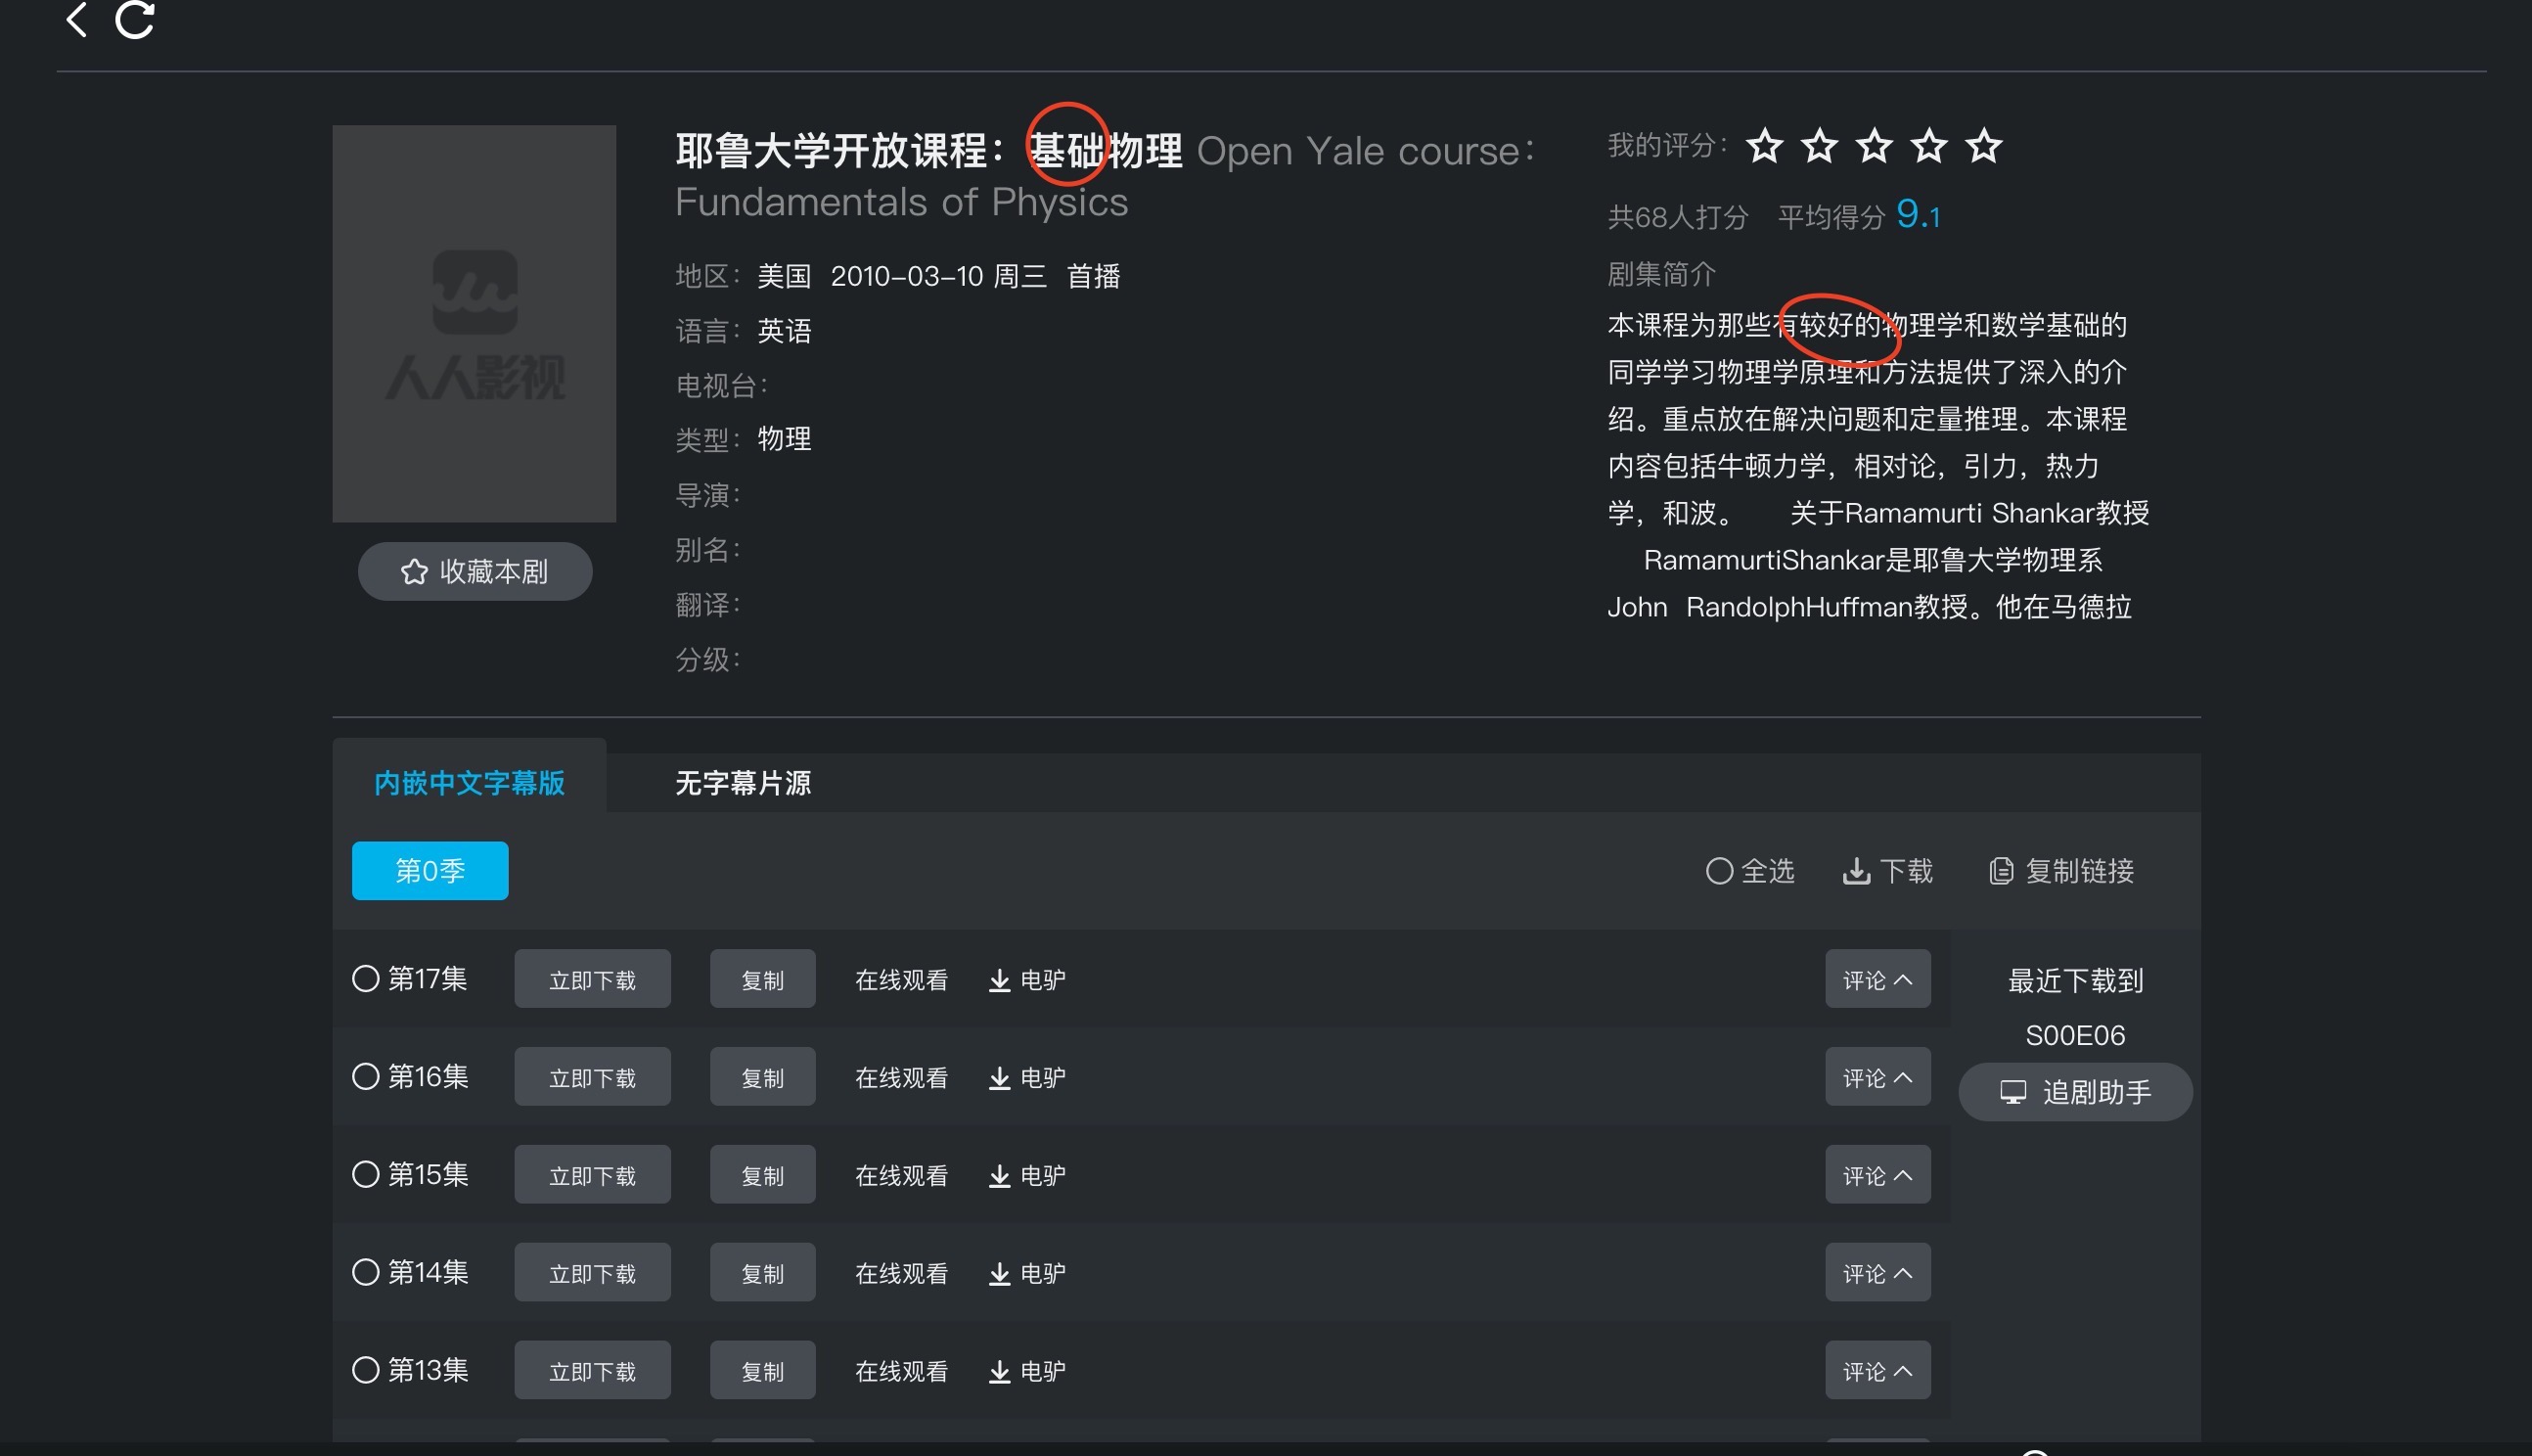Click the 9.1 average score value
The width and height of the screenshot is (2532, 1456).
click(1919, 214)
